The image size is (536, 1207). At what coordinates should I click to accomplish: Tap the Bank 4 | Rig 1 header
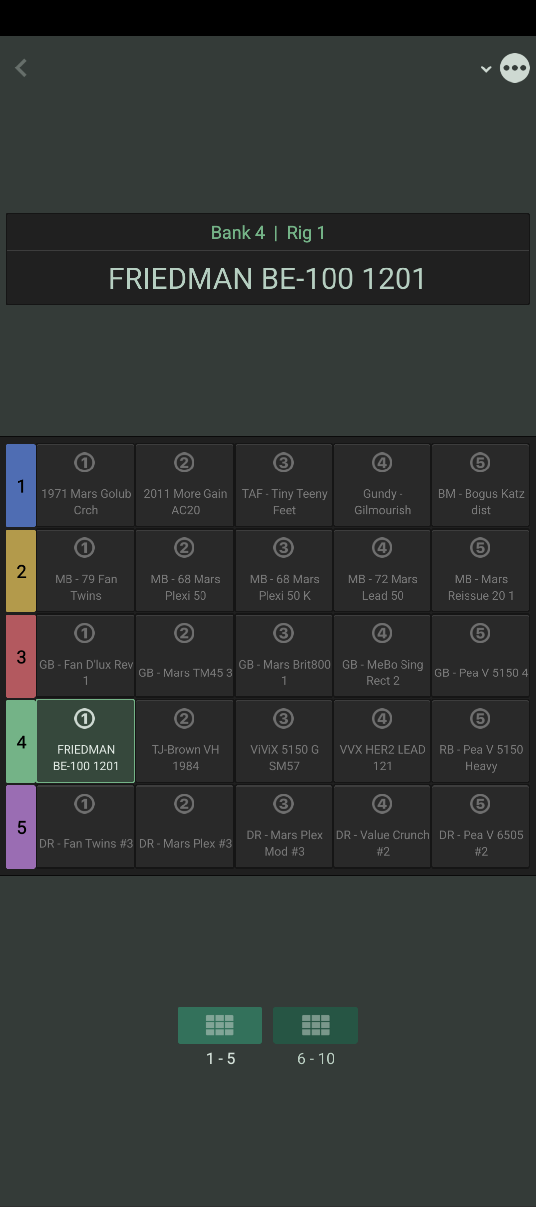click(x=268, y=232)
